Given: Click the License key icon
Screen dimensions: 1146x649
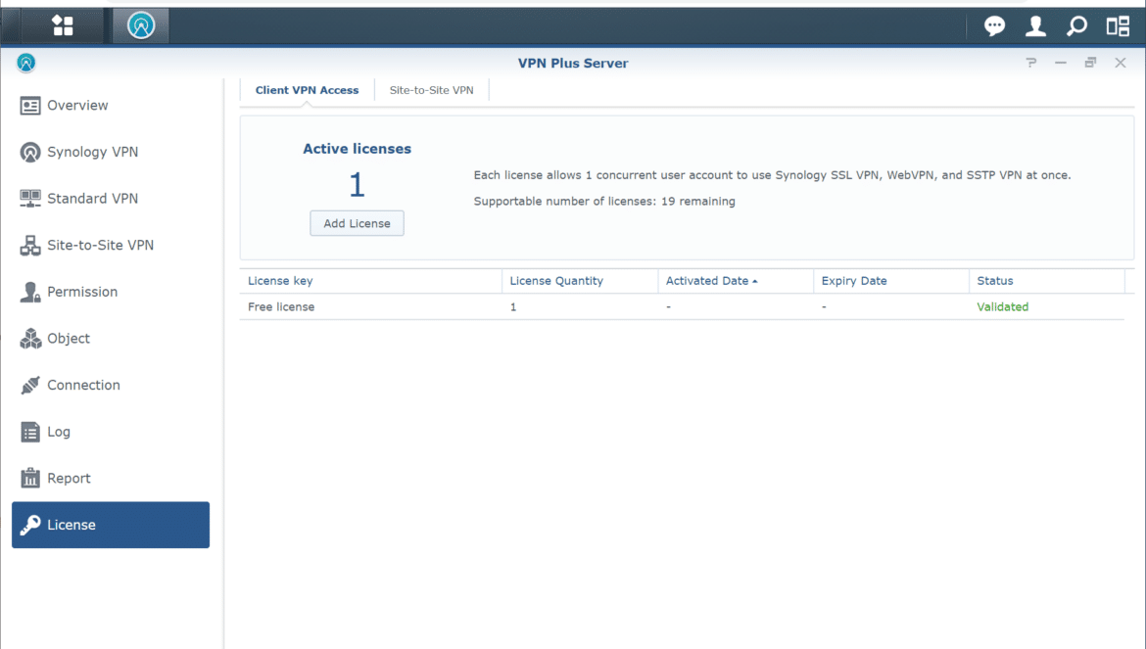Looking at the screenshot, I should 30,525.
